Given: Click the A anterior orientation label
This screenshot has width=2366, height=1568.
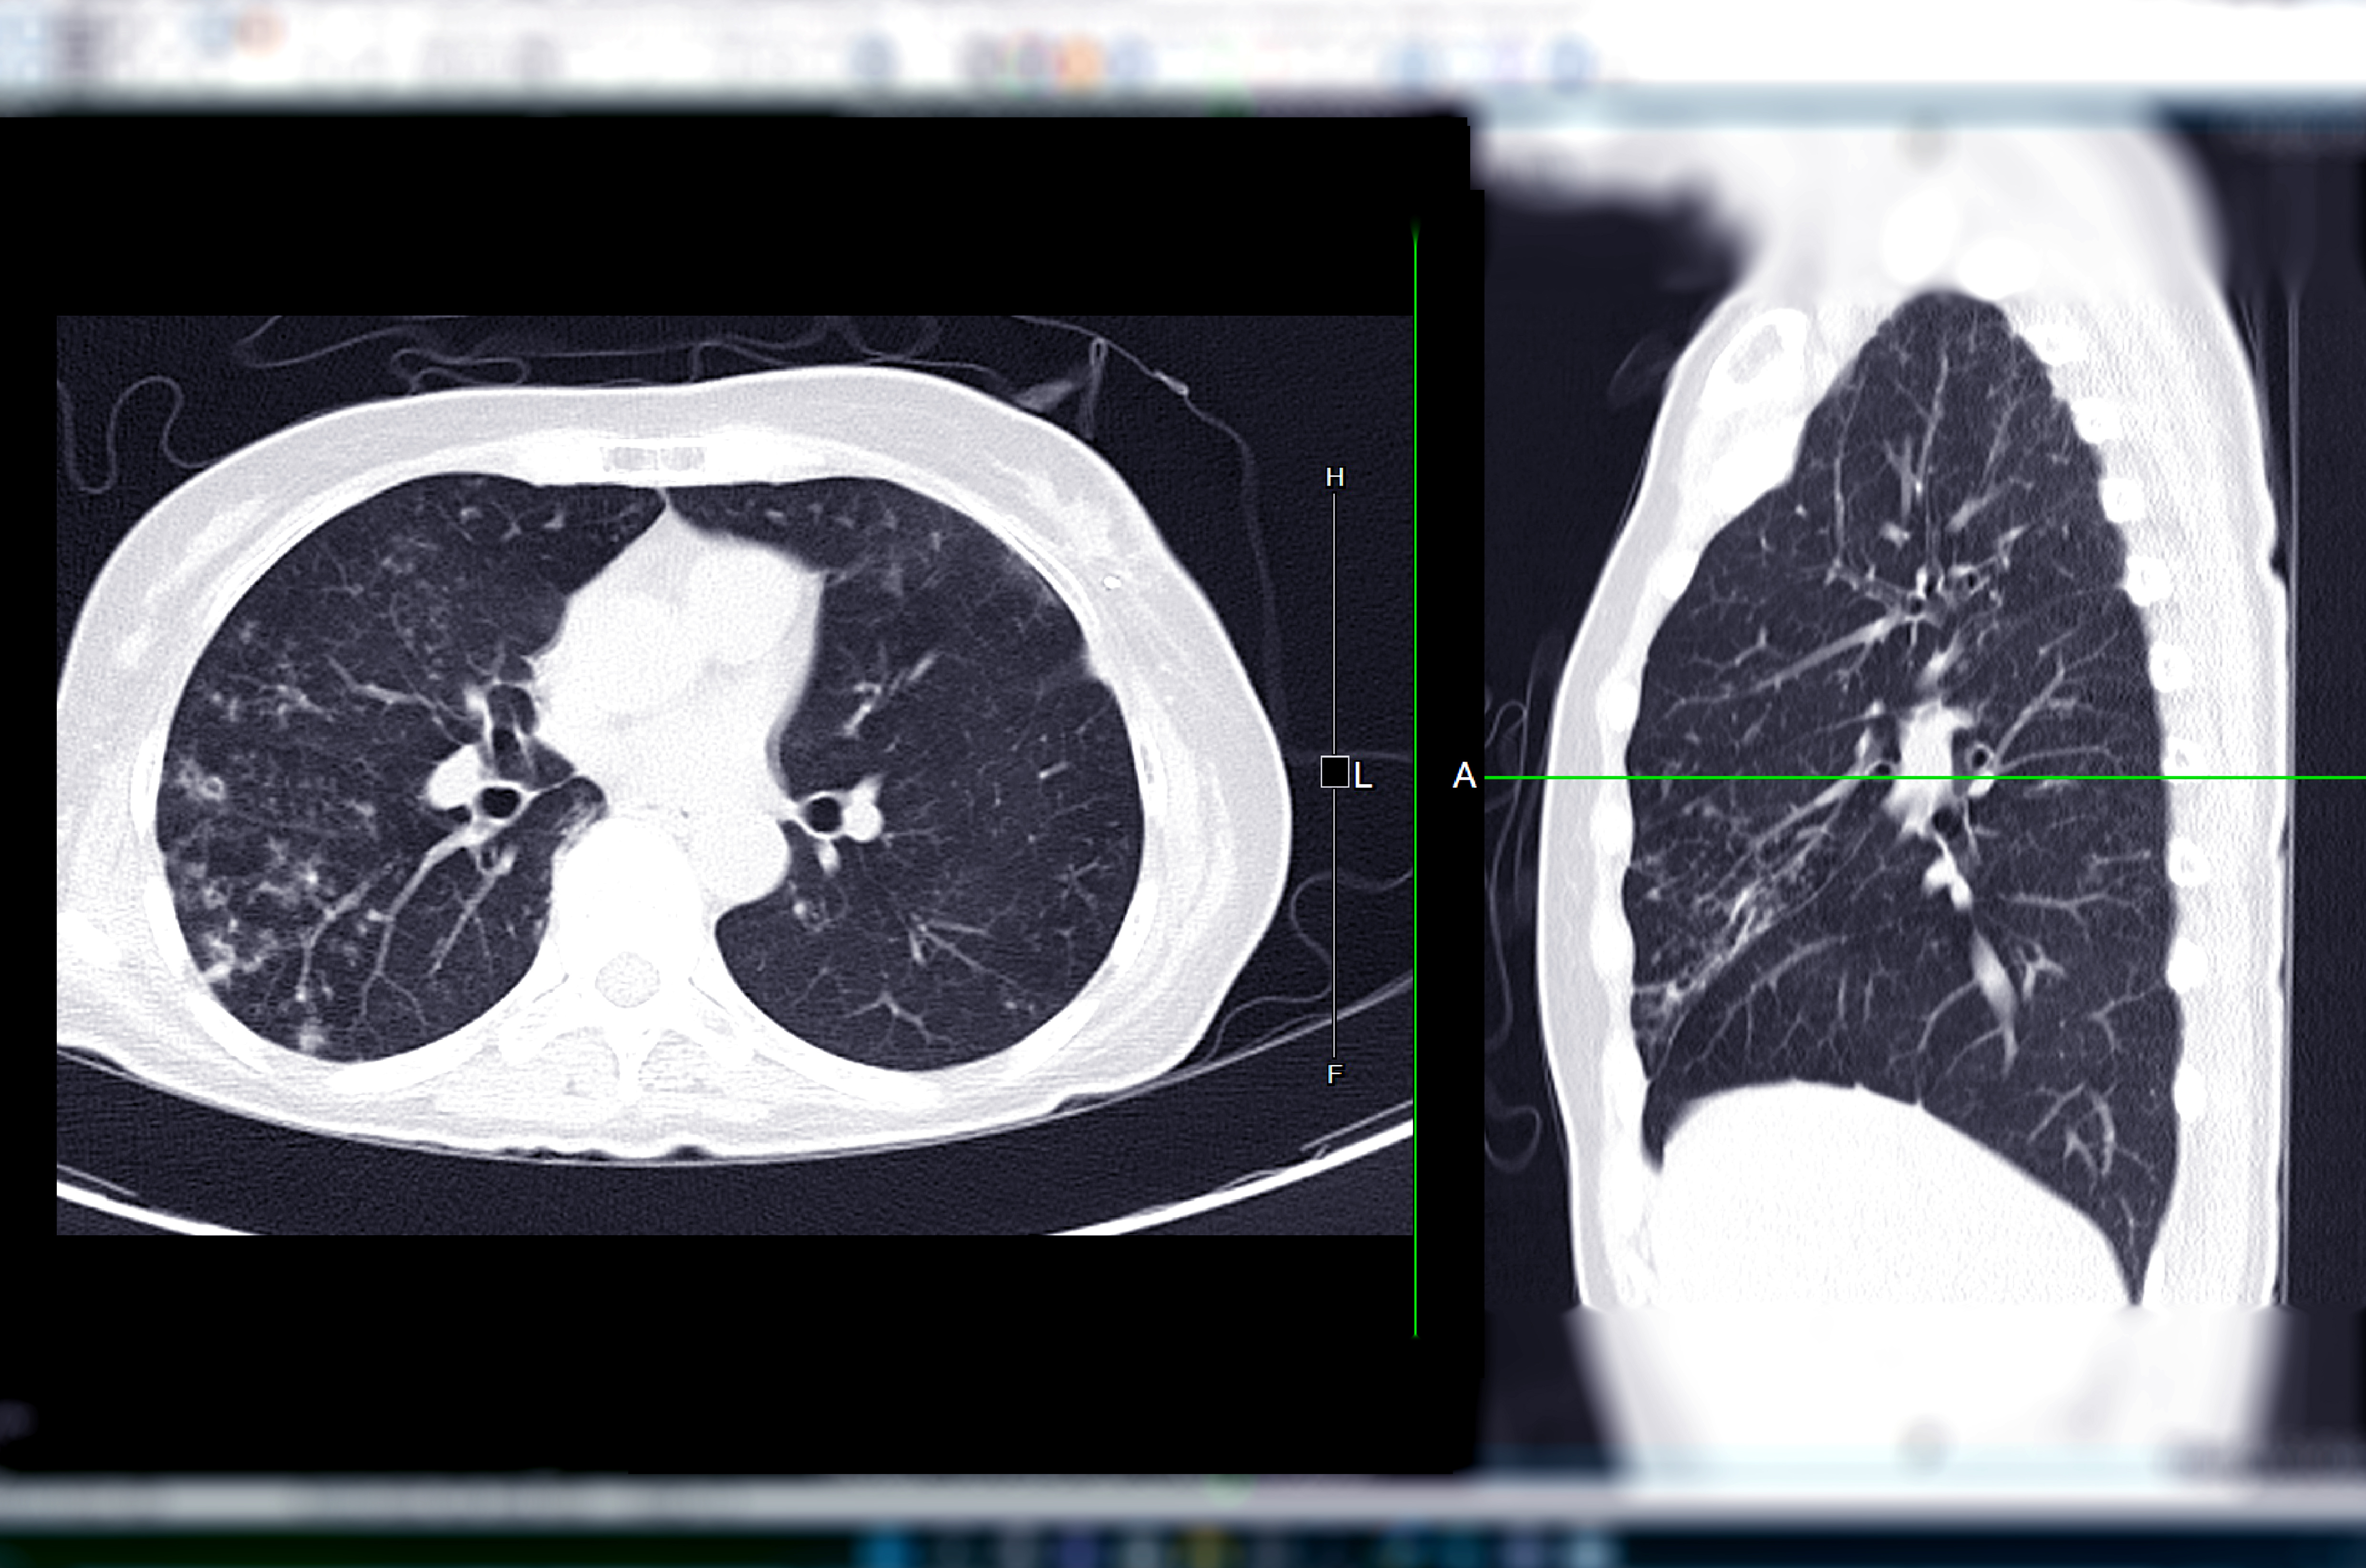Looking at the screenshot, I should click(1464, 775).
